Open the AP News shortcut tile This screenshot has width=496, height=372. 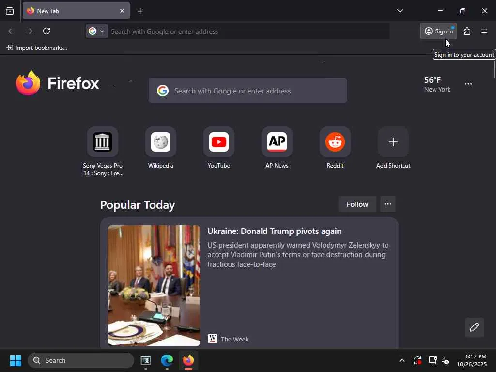[x=277, y=148]
